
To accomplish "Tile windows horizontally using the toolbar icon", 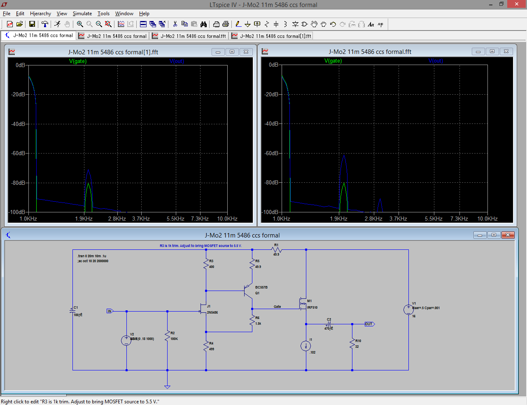I will (143, 24).
